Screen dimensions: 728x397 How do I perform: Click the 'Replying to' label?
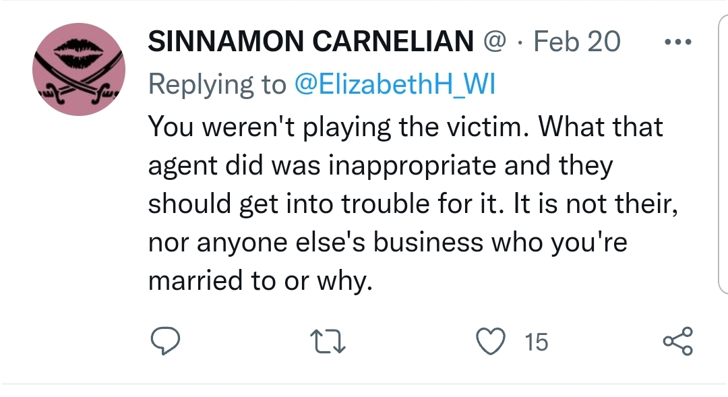point(217,85)
